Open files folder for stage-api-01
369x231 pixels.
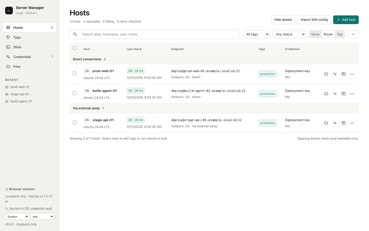[x=326, y=123]
